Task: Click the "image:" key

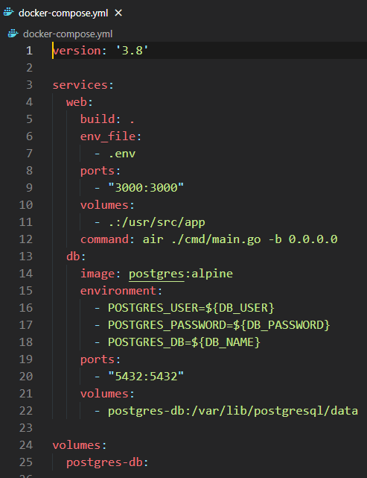Action: pos(100,274)
